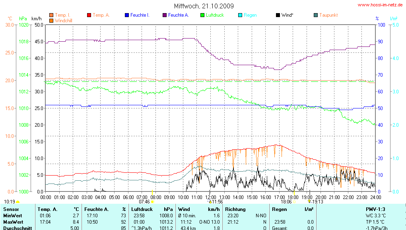Click the purple Feuchte A. legend square
The width and height of the screenshot is (406, 230).
(165, 15)
